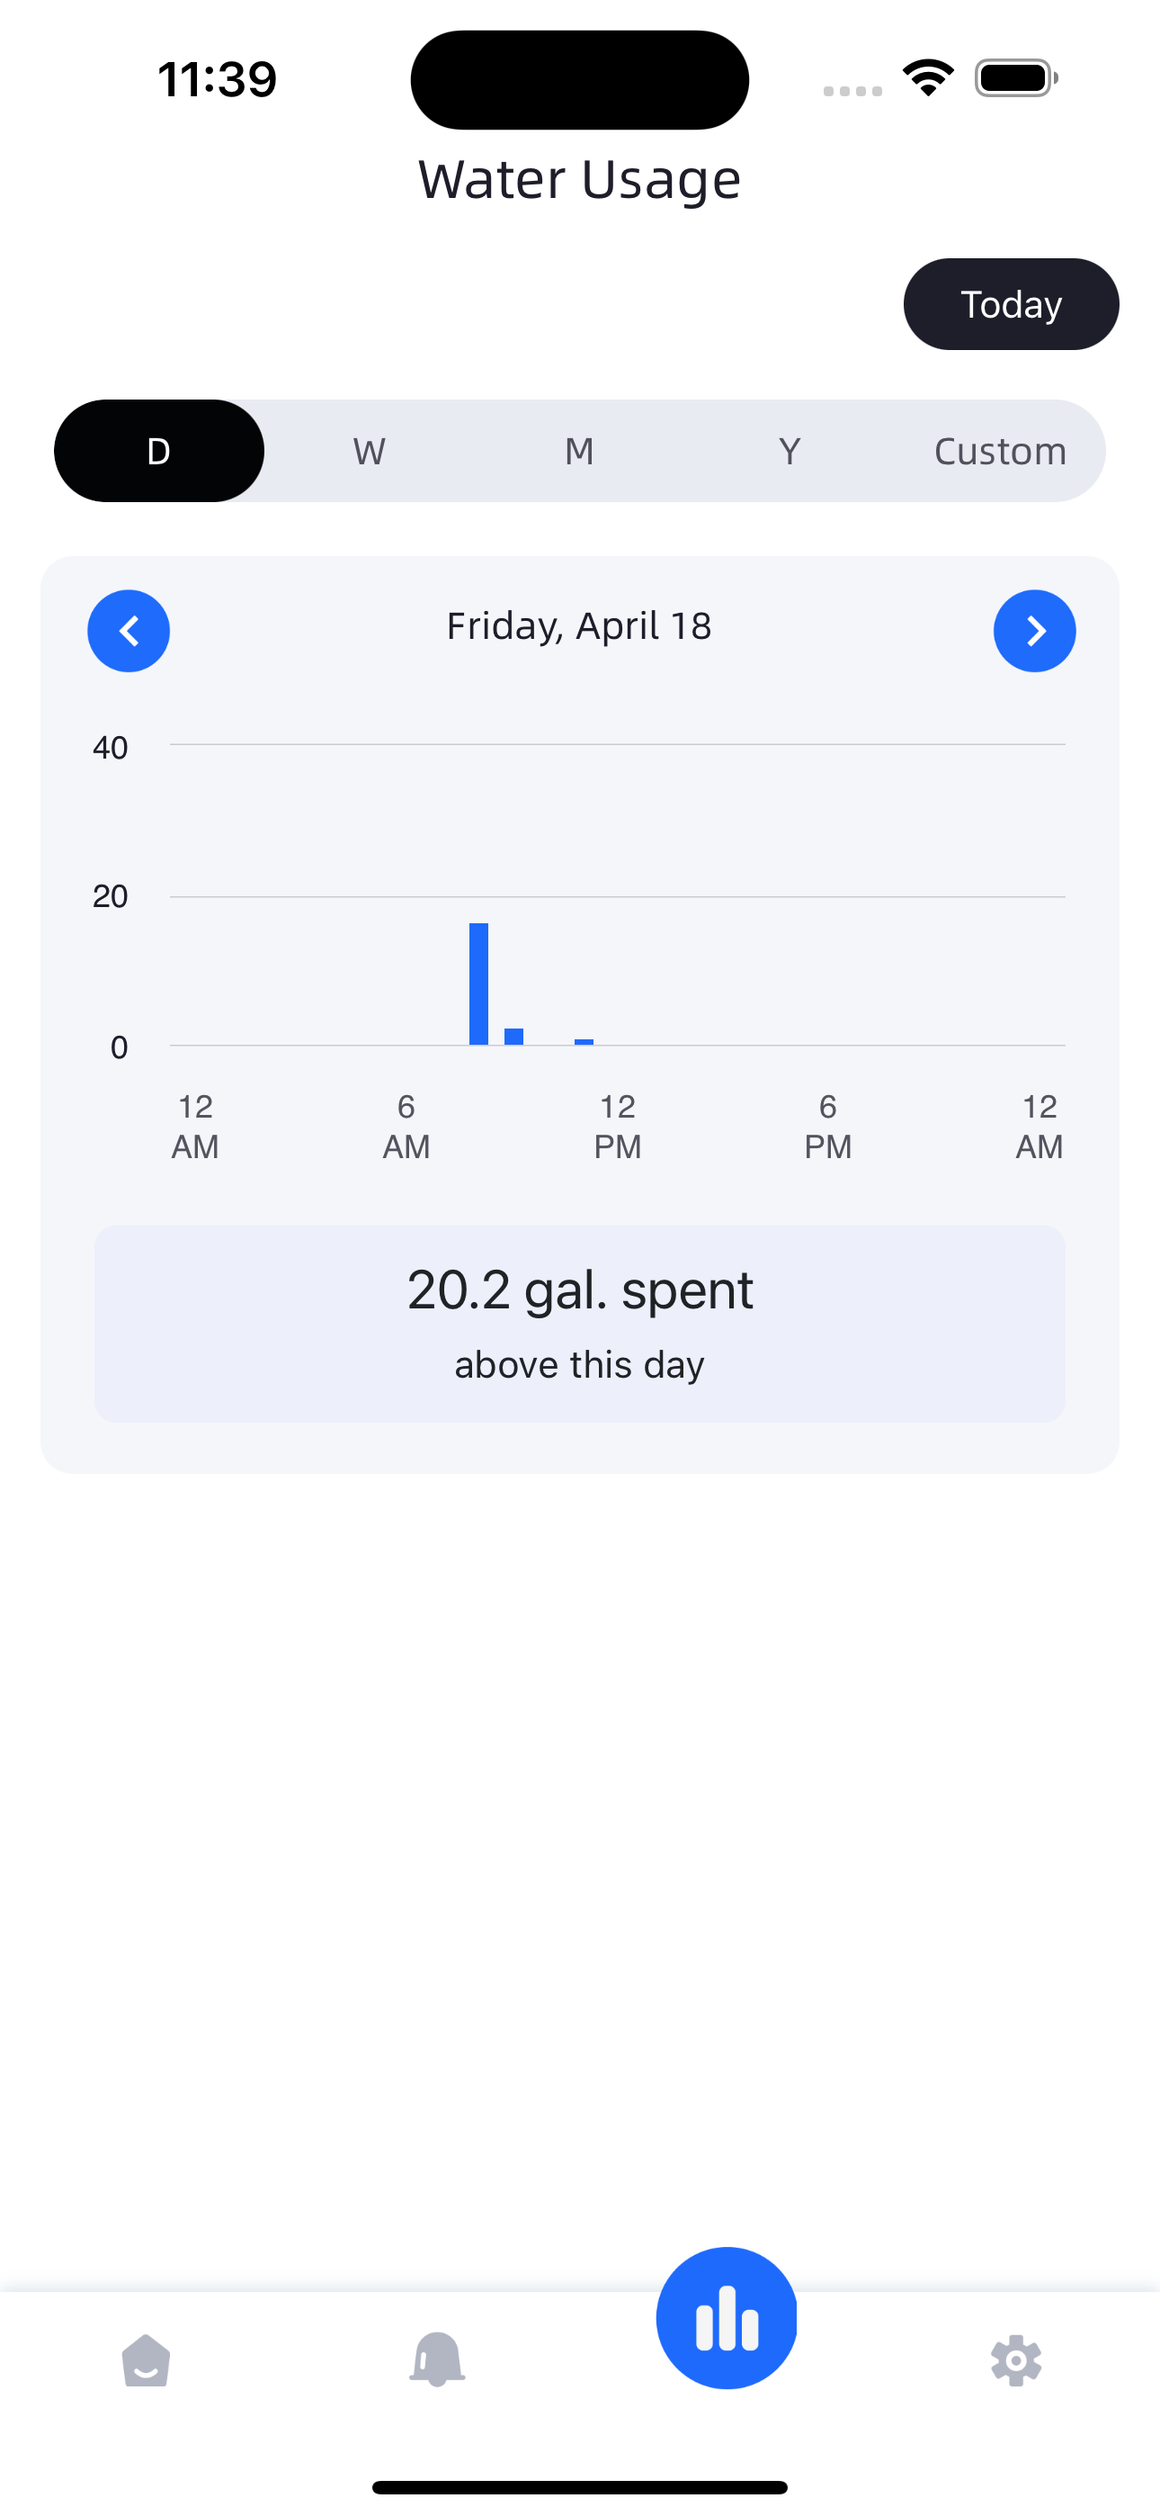Tap the Friday, April 18 date label
The image size is (1160, 2516).
point(579,626)
